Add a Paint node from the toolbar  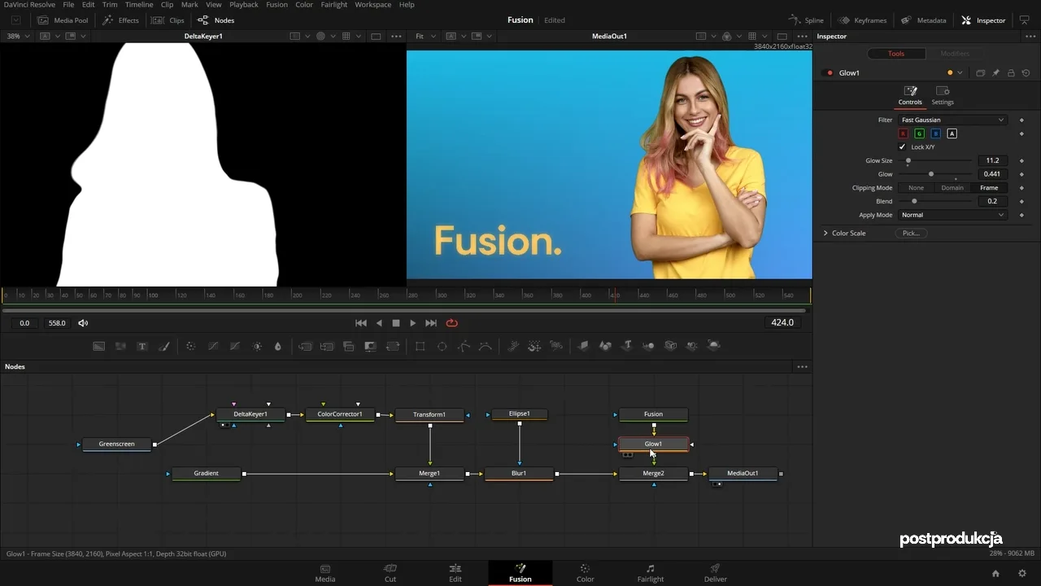164,346
